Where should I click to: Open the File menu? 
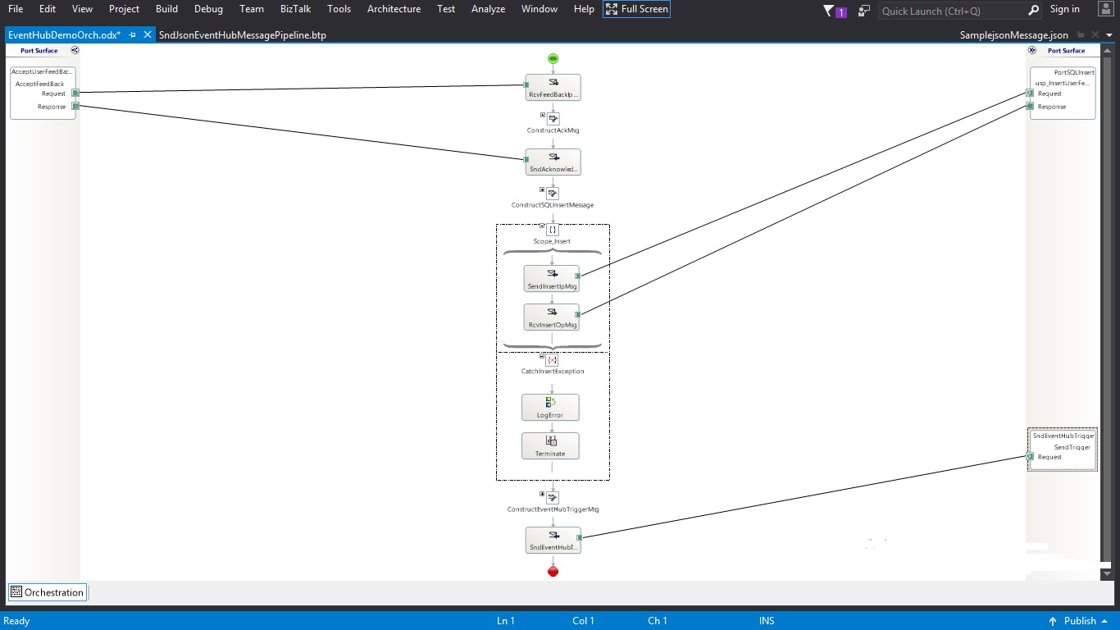click(x=16, y=9)
